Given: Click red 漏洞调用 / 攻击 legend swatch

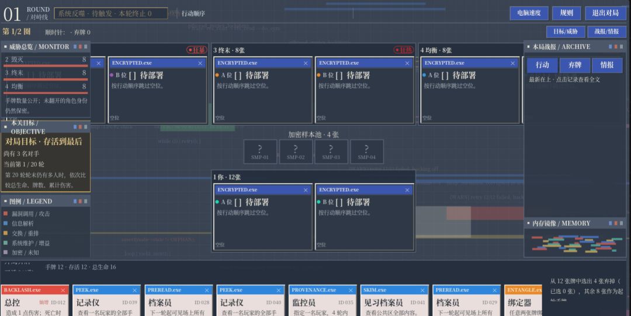Looking at the screenshot, I should point(6,213).
